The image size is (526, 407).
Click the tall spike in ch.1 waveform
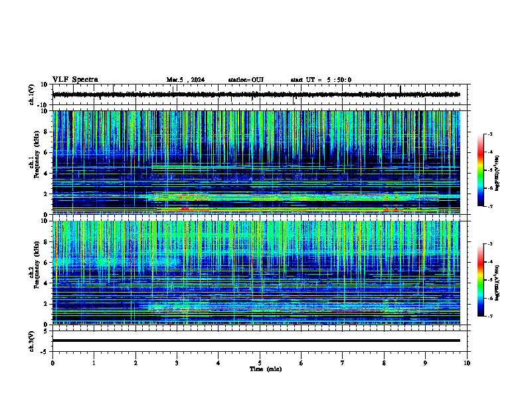tap(400, 90)
